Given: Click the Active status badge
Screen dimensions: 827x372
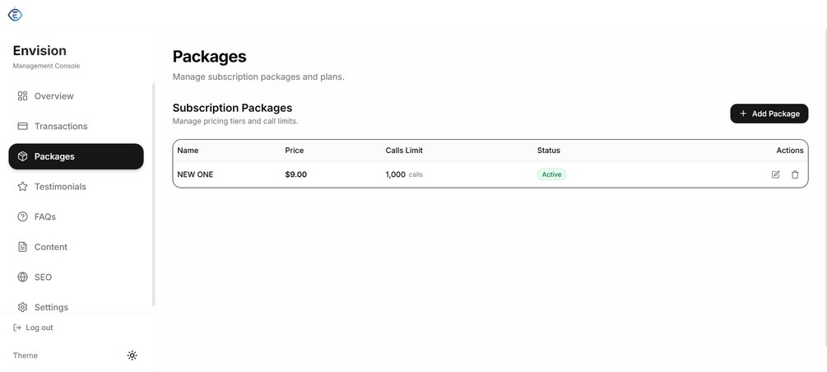Looking at the screenshot, I should [x=551, y=174].
